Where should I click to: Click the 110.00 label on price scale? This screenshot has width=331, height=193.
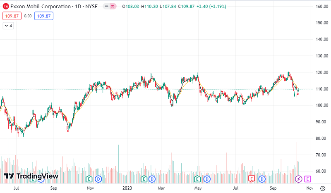(x=321, y=89)
